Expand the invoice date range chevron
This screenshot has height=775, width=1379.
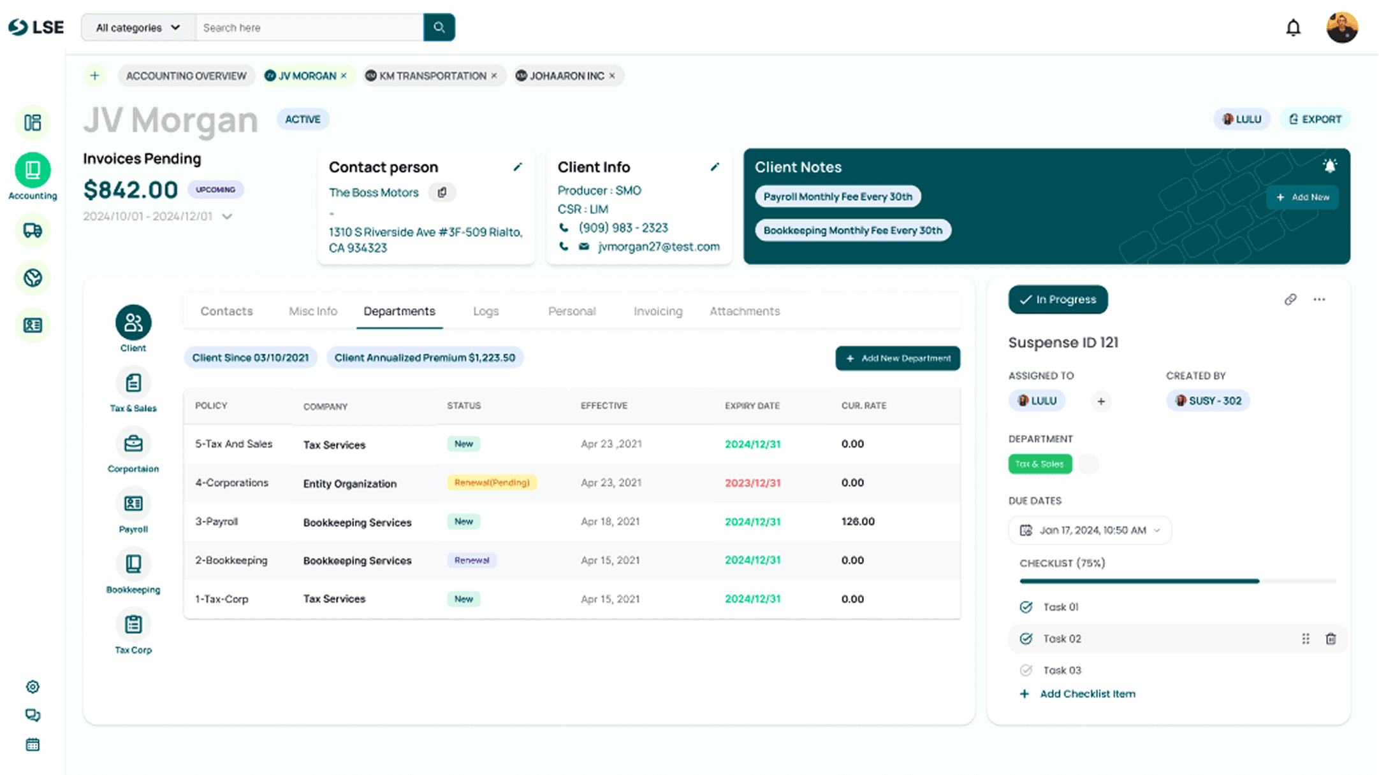click(x=227, y=217)
